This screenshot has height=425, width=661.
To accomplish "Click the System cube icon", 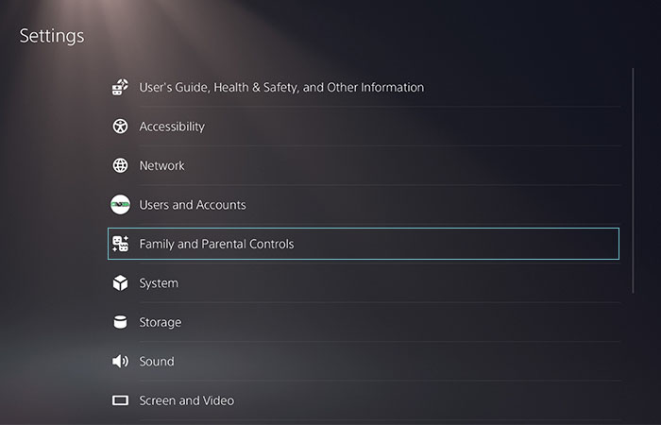I will pyautogui.click(x=120, y=283).
